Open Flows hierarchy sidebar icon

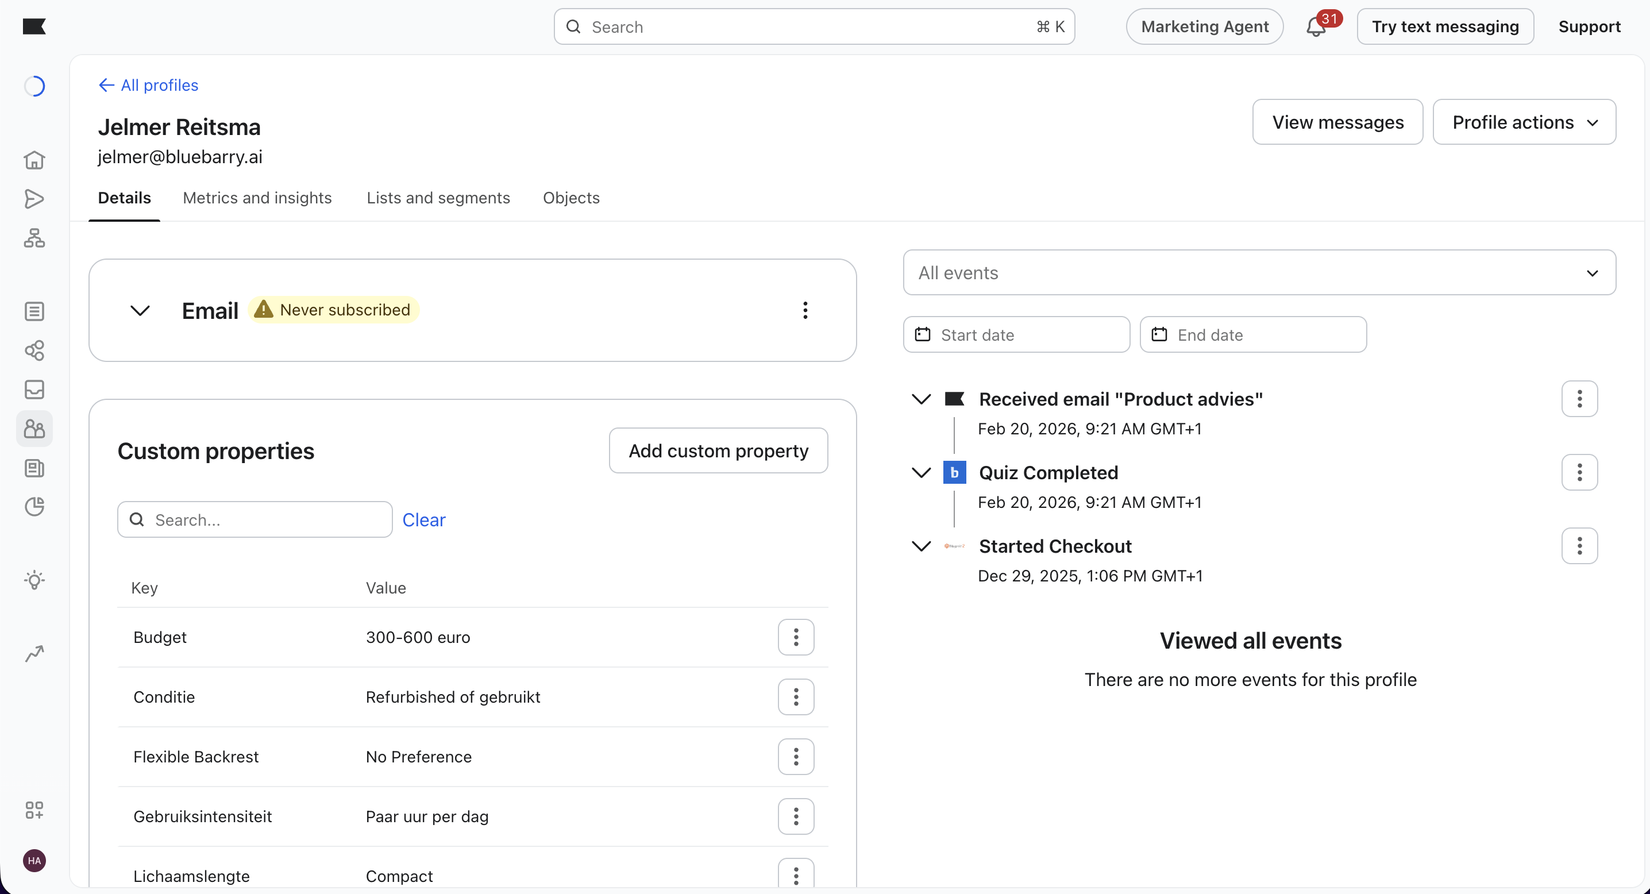click(34, 238)
